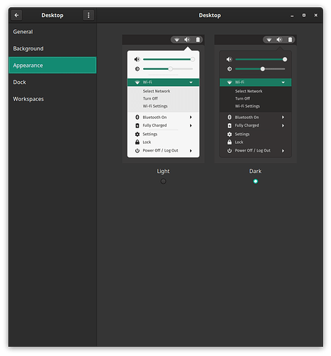The image size is (331, 356).
Task: Open the vertical three-dot menu
Action: point(88,15)
